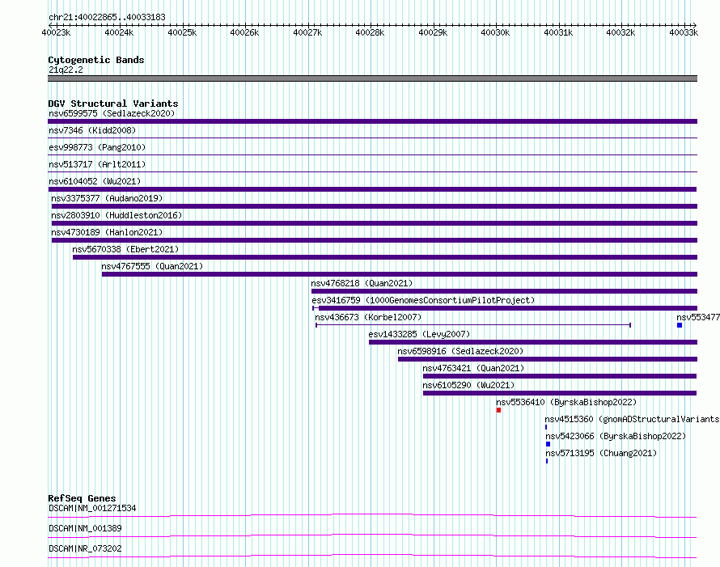Click the 40028k ruler tick label
Screen dimensions: 720x567
pos(370,32)
